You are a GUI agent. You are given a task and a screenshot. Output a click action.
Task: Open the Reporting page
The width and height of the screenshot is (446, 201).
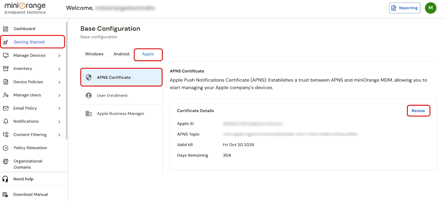point(404,8)
